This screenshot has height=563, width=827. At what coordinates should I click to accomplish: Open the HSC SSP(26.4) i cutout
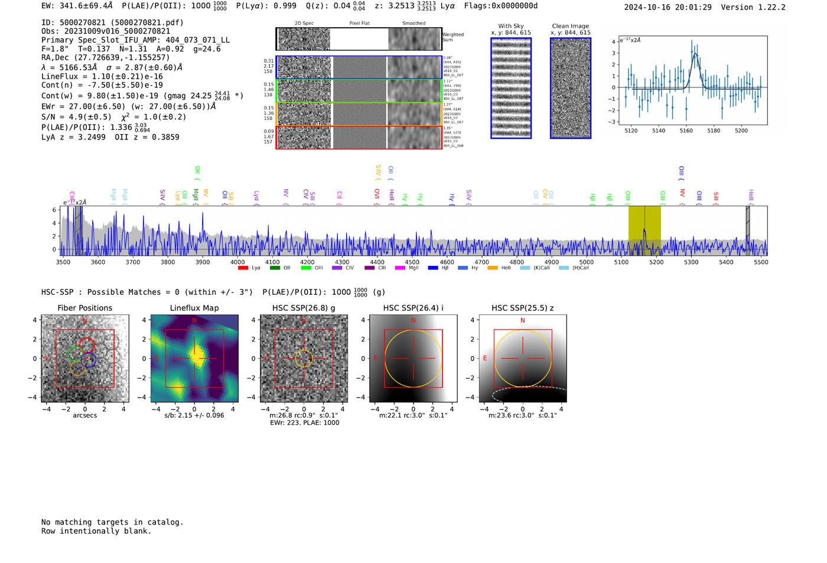click(413, 359)
